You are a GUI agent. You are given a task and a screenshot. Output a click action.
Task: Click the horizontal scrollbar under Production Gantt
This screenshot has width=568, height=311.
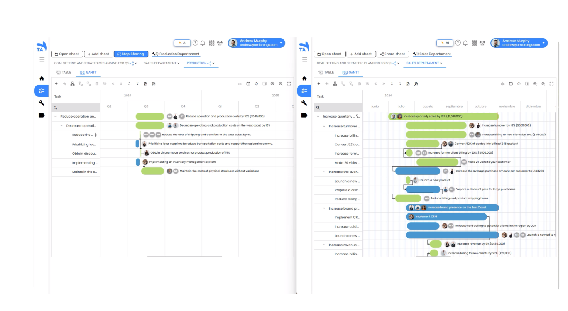pos(184,256)
